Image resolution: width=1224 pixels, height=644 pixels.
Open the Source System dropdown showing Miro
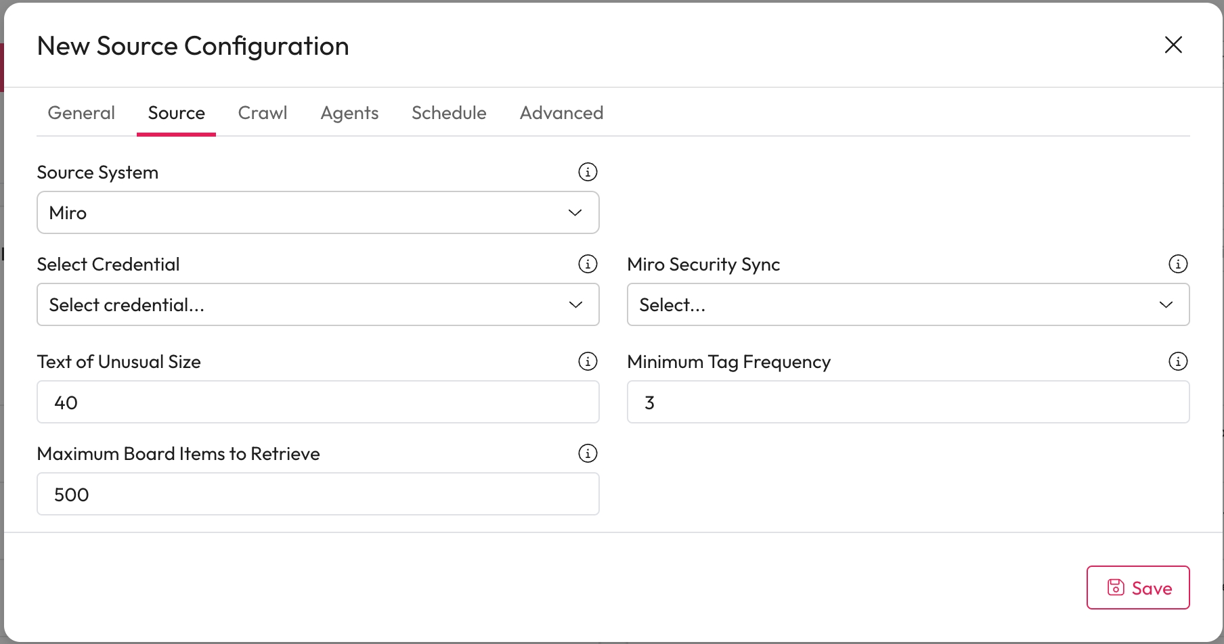(x=318, y=212)
